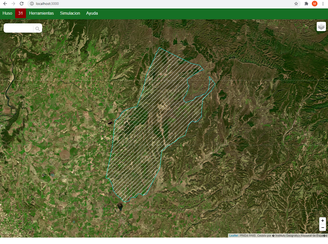
Task: Bookmark this page with the star
Action: (x=296, y=4)
